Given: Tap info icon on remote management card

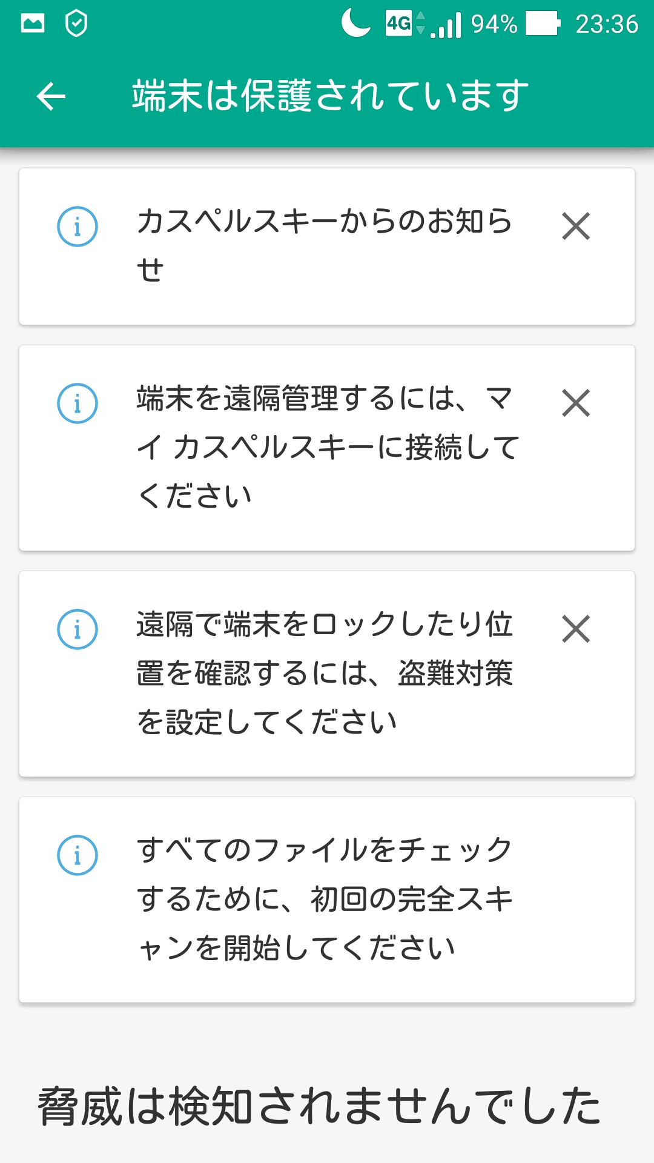Looking at the screenshot, I should pyautogui.click(x=78, y=403).
